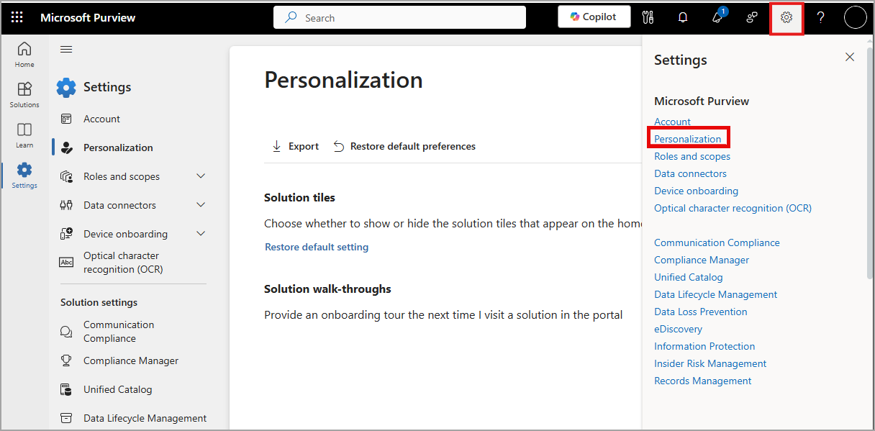Viewport: 875px width, 431px height.
Task: Click Insider Risk Management flyout link
Action: tap(710, 363)
